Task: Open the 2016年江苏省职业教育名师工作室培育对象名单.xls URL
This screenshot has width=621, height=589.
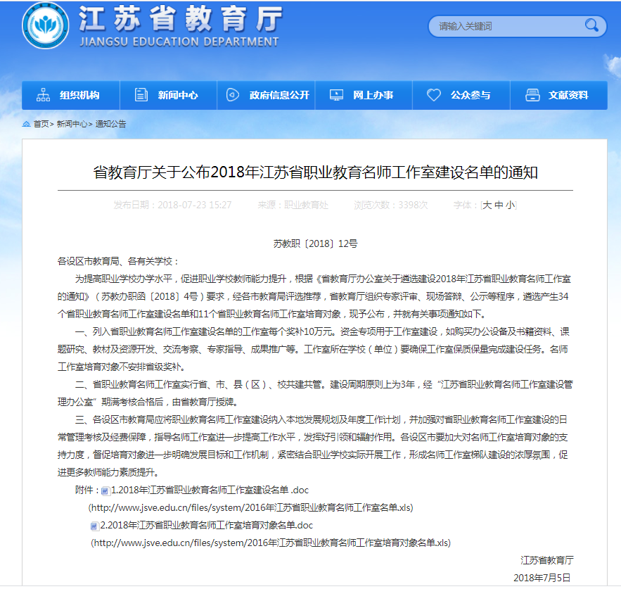Action: (271, 543)
